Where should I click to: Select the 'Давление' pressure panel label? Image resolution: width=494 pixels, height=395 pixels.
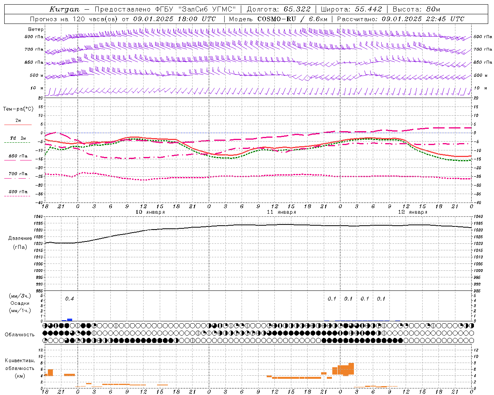[x=20, y=238]
